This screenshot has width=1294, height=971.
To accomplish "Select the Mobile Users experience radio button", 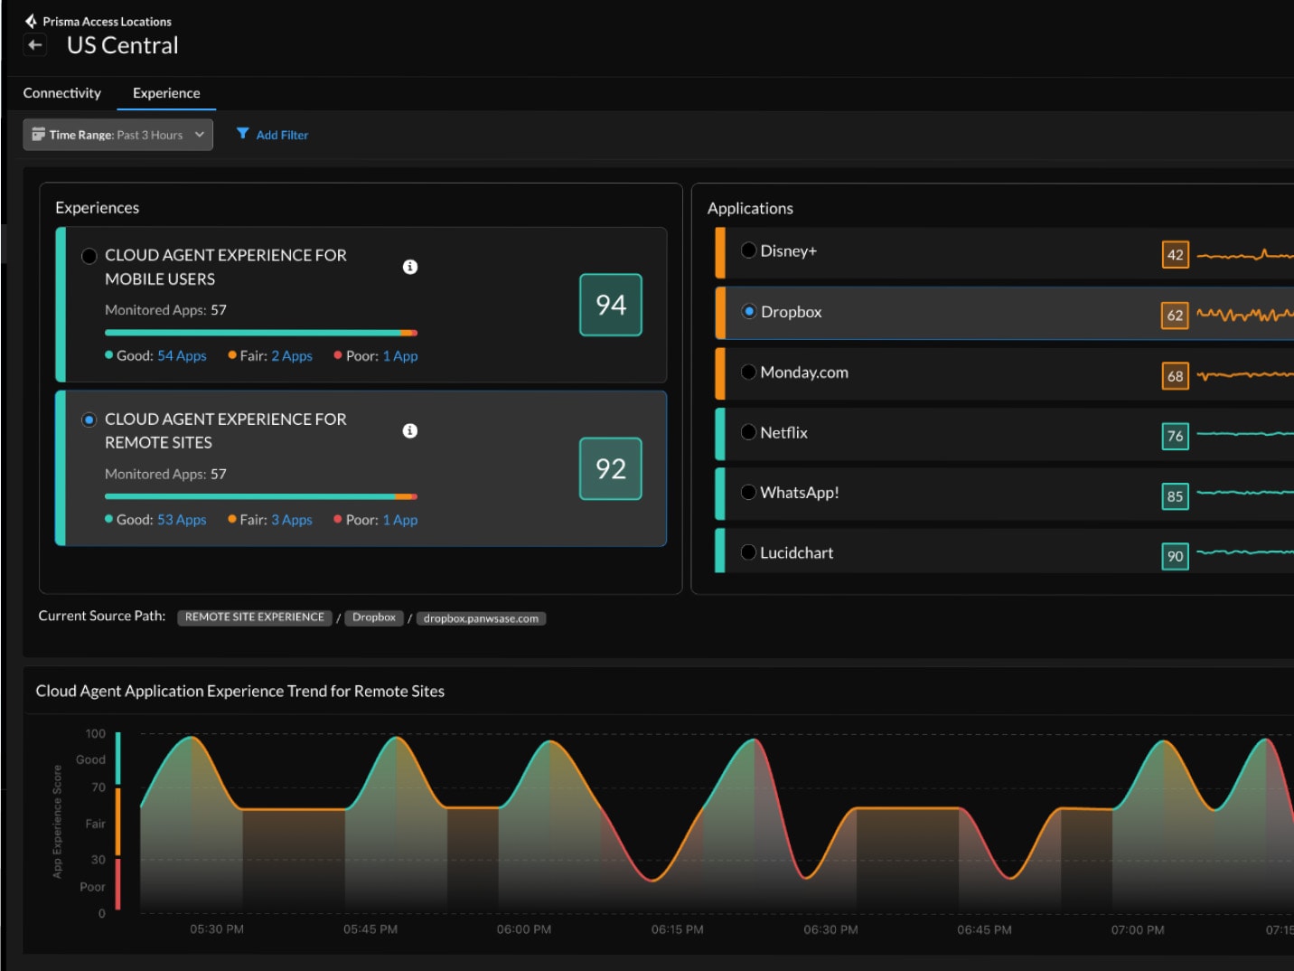I will 89,256.
